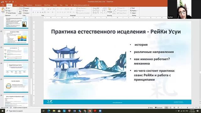Switch to Reading view
Screen dimensions: 201x113
coord(174,108)
